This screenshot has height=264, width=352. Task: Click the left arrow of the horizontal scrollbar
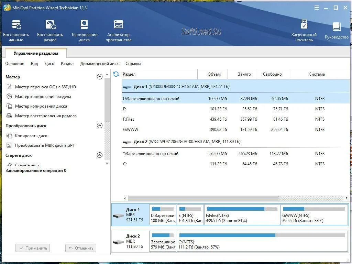tap(125, 198)
